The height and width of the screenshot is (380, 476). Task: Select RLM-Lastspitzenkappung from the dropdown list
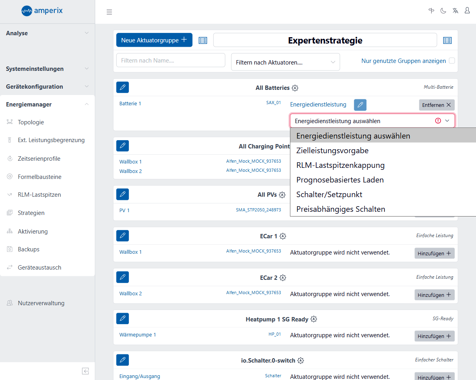(x=340, y=165)
